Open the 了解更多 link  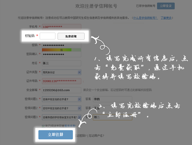pos(167,18)
